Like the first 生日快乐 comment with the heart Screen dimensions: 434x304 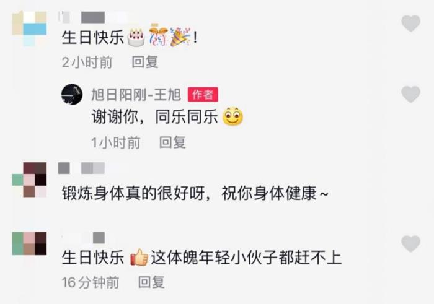[410, 24]
